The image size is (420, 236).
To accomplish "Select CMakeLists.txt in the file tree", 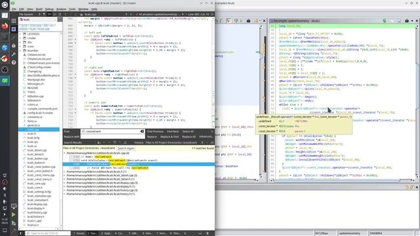I will [36, 54].
